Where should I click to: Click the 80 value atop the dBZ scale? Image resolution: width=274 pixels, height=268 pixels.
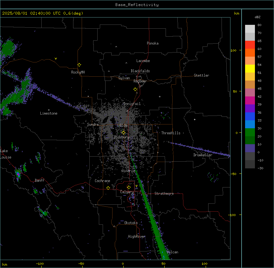coord(259,25)
